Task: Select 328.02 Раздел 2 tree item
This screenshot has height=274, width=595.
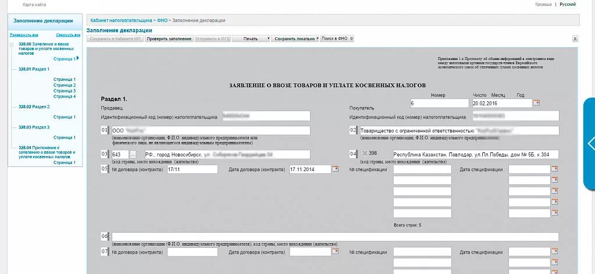Action: [x=34, y=106]
